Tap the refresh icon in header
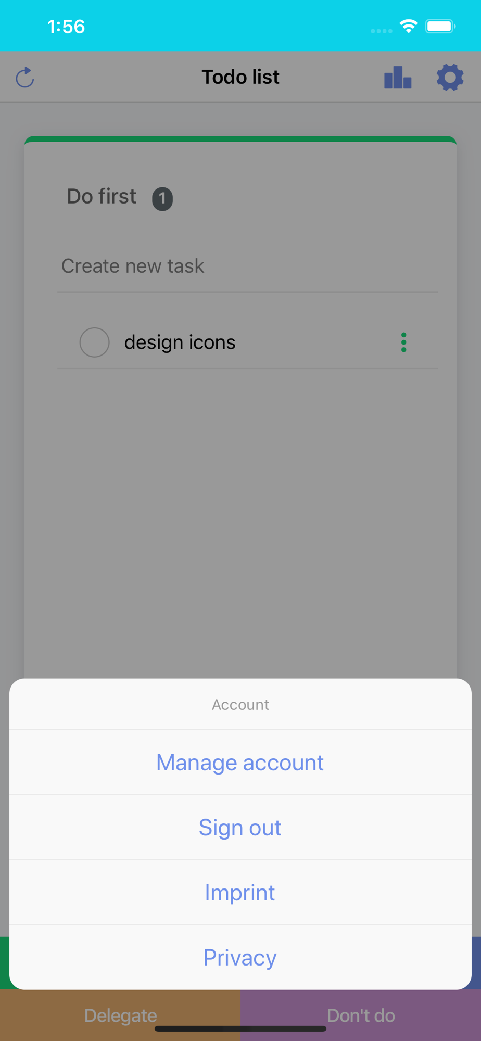Screen dimensions: 481x1041 [x=25, y=78]
